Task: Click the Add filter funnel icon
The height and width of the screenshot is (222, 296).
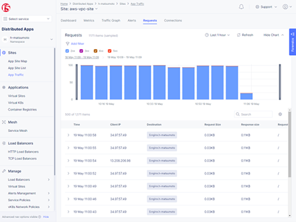Action: pyautogui.click(x=67, y=44)
